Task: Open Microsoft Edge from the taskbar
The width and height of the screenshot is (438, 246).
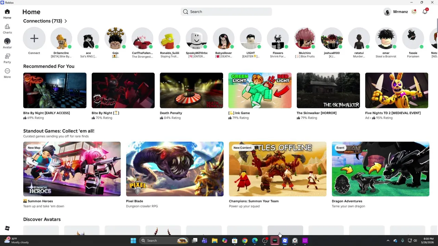Action: 255,241
